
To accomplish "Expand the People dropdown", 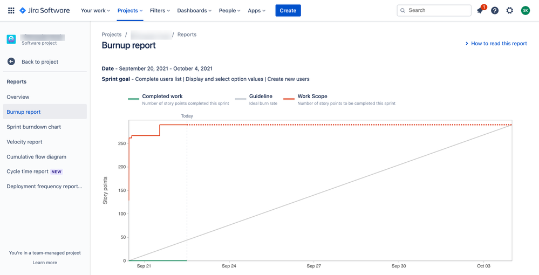I will pos(230,11).
